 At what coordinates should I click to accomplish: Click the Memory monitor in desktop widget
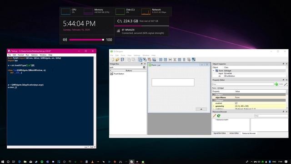96,11
